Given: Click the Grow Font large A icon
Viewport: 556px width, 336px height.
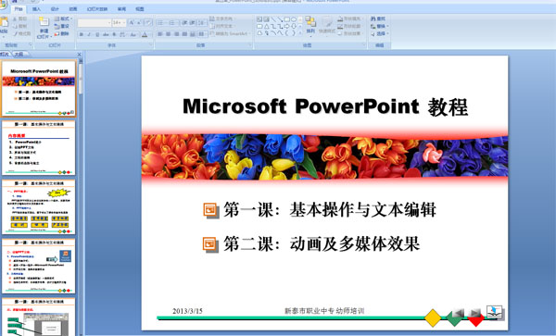Looking at the screenshot, I should (132, 22).
